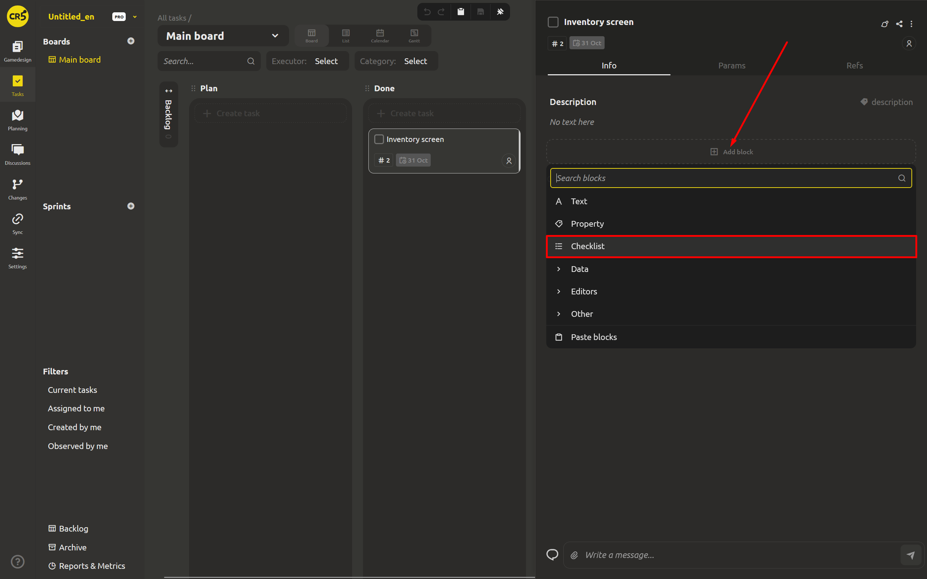Open the three-dot menu in task panel

pos(911,24)
